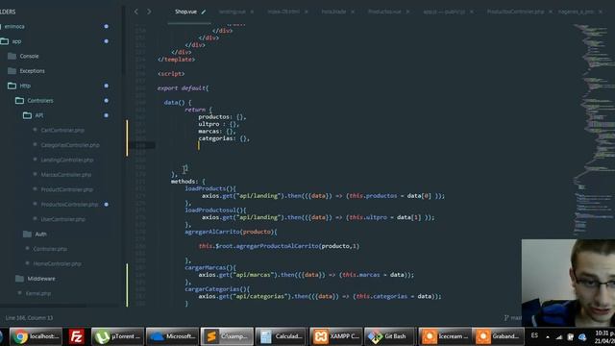Click the 'export default{' line
Screen dimensions: 615x346
[183, 88]
